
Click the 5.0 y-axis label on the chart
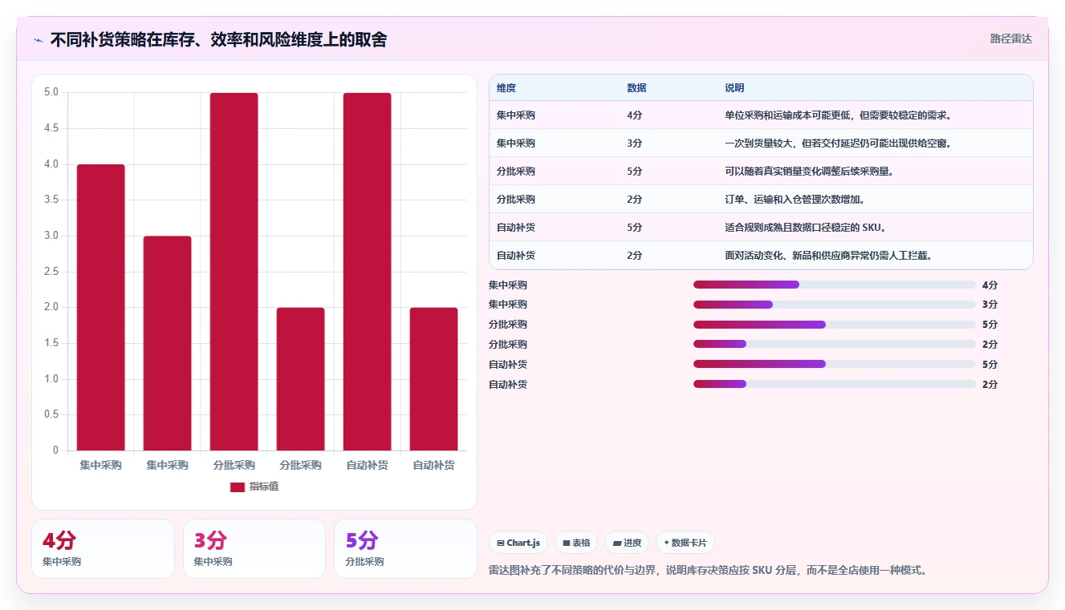coord(51,92)
